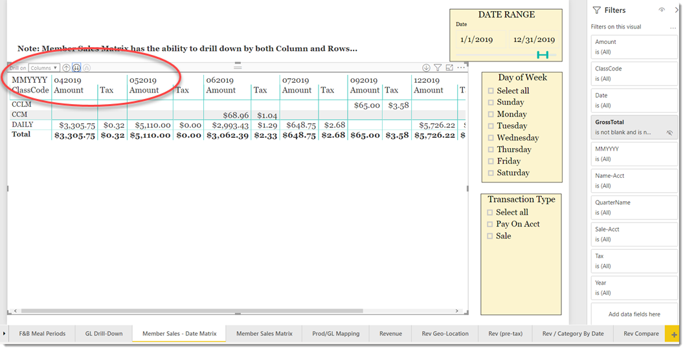This screenshot has width=685, height=350.
Task: Check Select all in Day of Week
Action: (491, 91)
